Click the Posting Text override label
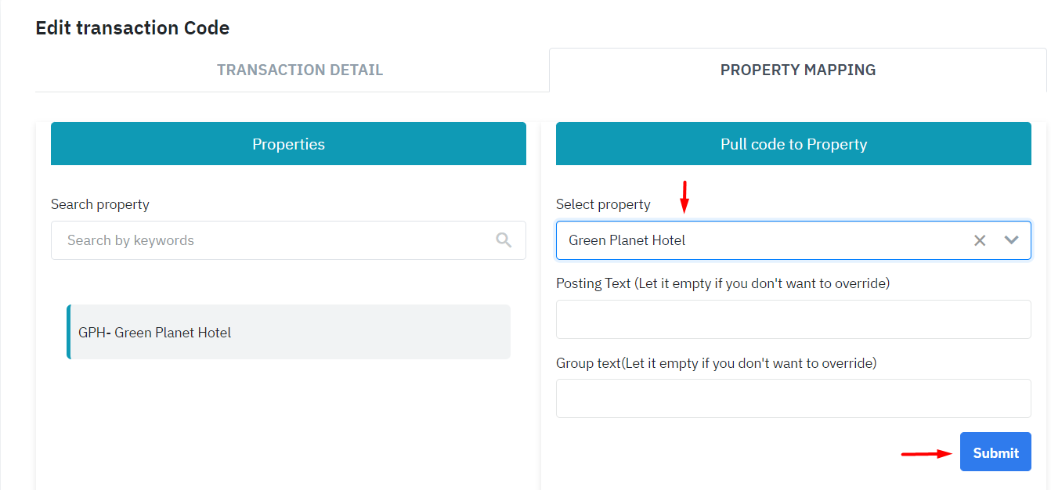 722,283
